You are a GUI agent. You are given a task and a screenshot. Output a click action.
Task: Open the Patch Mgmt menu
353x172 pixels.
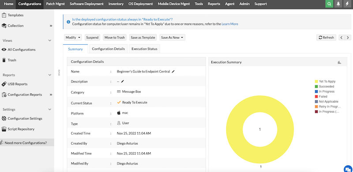(x=56, y=4)
